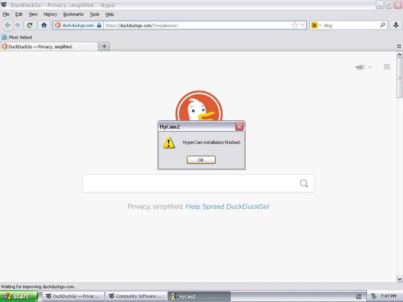Switch to HyCam2 taskbar button
The width and height of the screenshot is (403, 302).
pos(199,296)
